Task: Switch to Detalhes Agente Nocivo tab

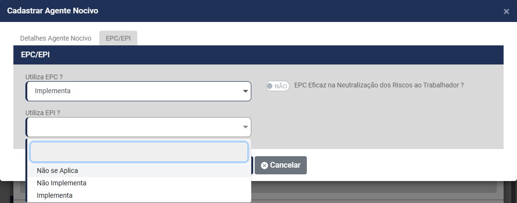Action: 56,38
